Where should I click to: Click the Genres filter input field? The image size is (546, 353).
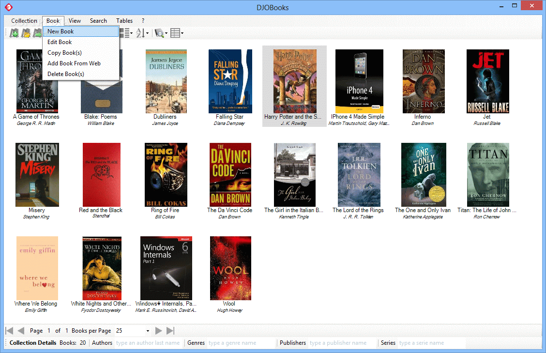point(241,343)
